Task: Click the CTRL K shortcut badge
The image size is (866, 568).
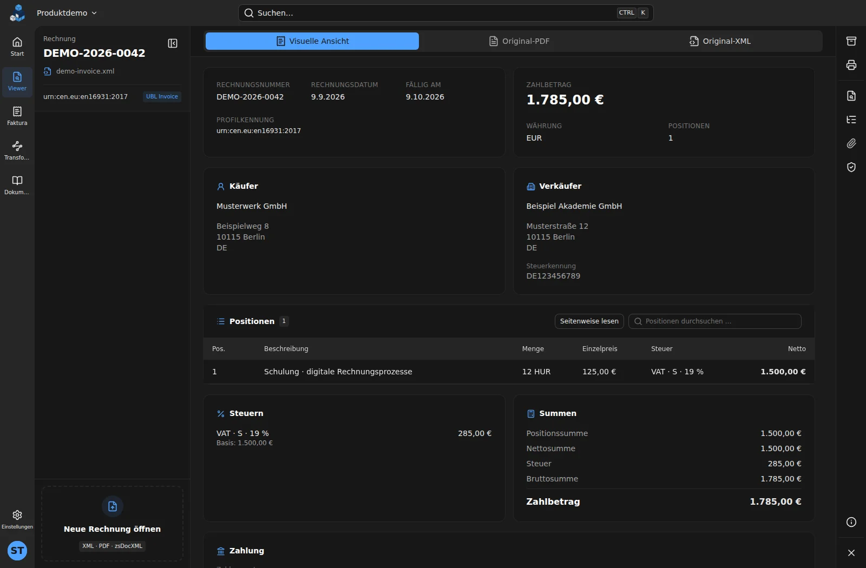Action: pyautogui.click(x=633, y=13)
